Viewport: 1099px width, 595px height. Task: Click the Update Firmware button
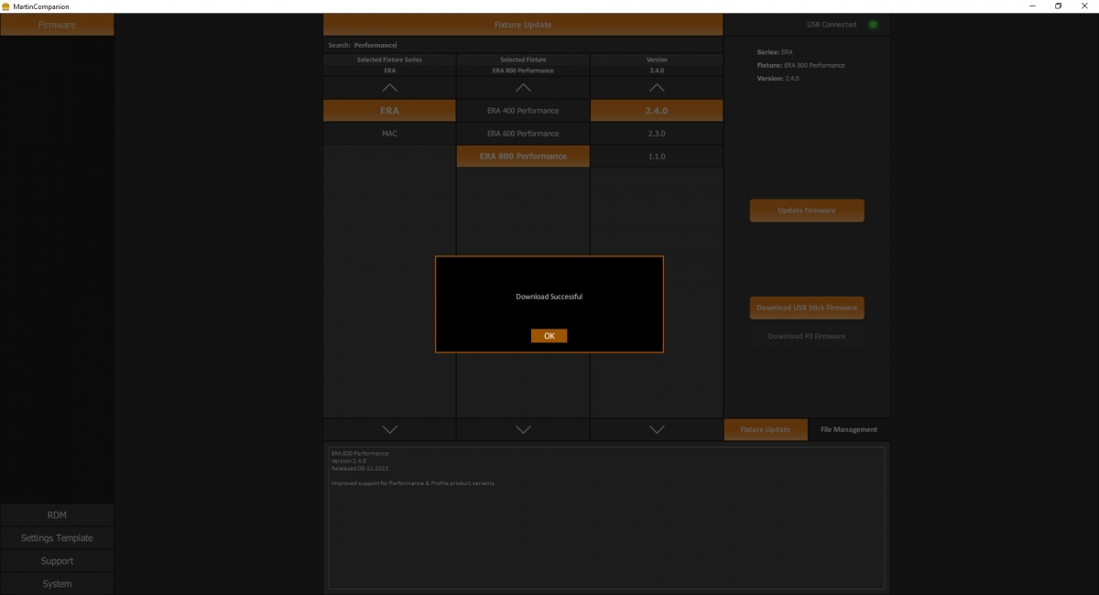click(807, 211)
